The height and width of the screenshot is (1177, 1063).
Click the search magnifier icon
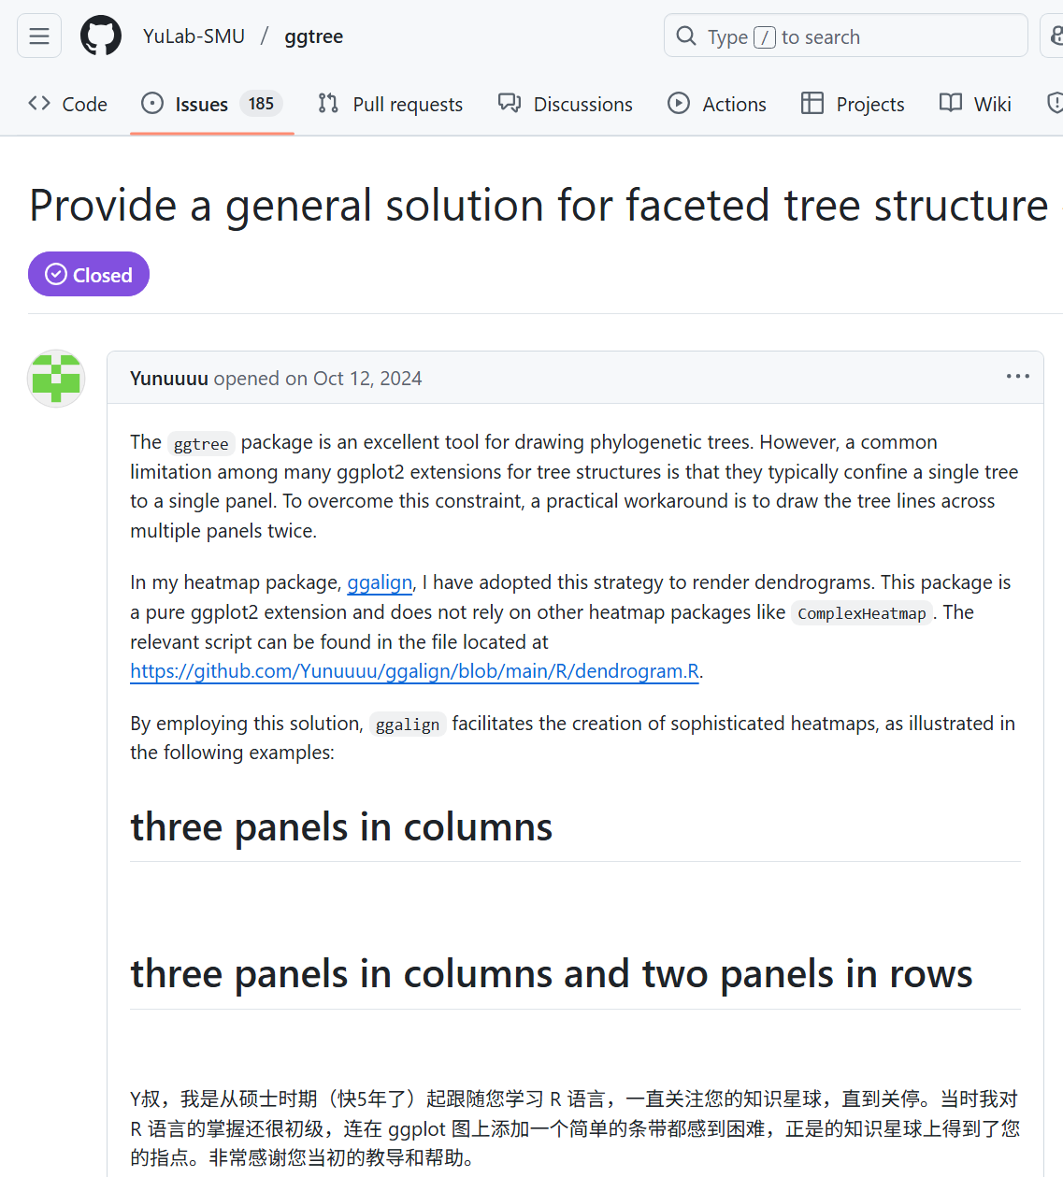[686, 36]
